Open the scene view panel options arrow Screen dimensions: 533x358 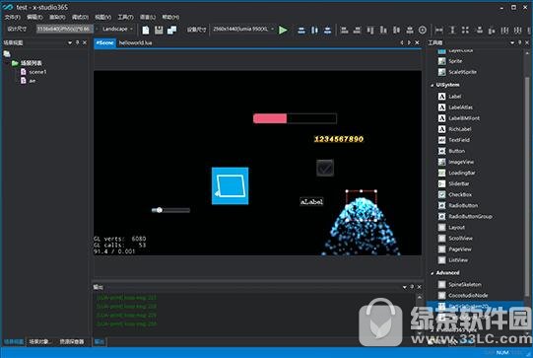(x=70, y=42)
